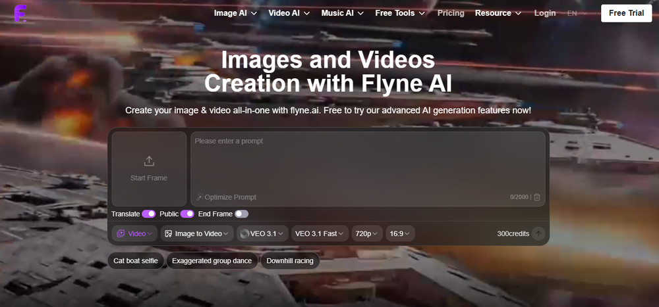Open the Free Tools menu

pos(400,13)
